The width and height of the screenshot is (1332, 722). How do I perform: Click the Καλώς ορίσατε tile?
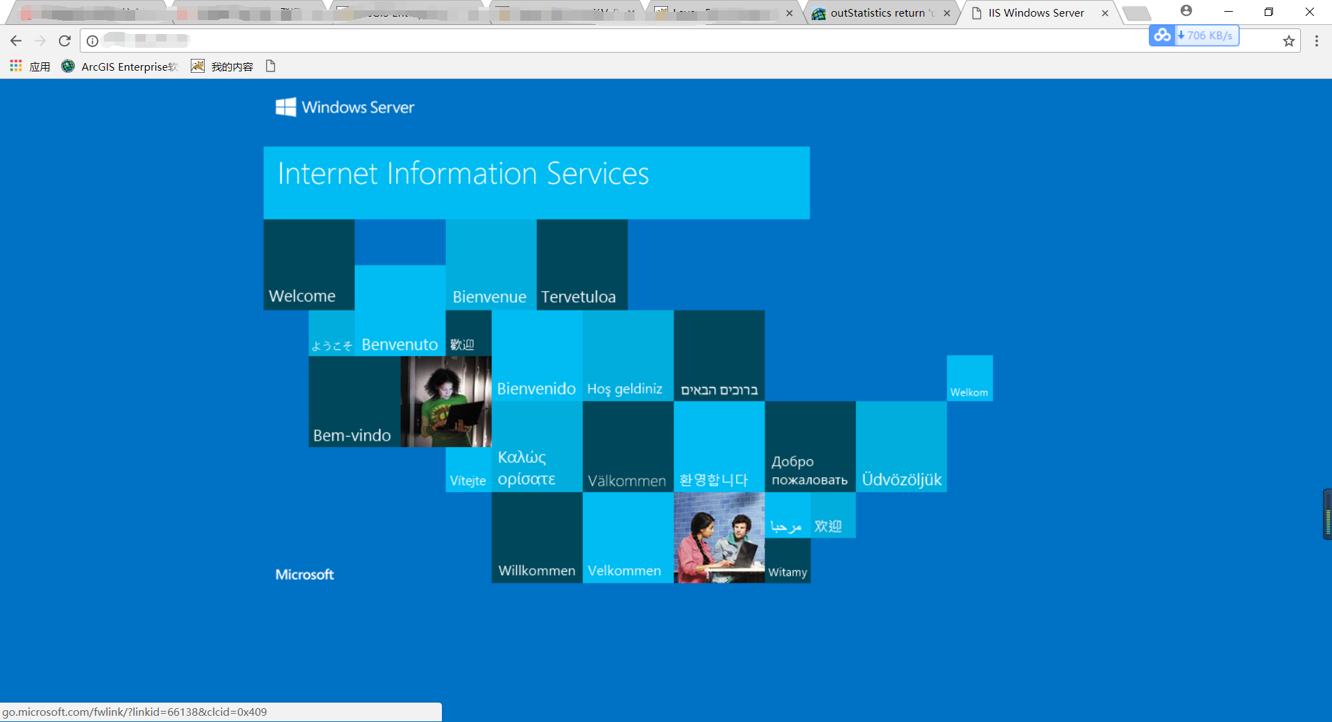(537, 447)
